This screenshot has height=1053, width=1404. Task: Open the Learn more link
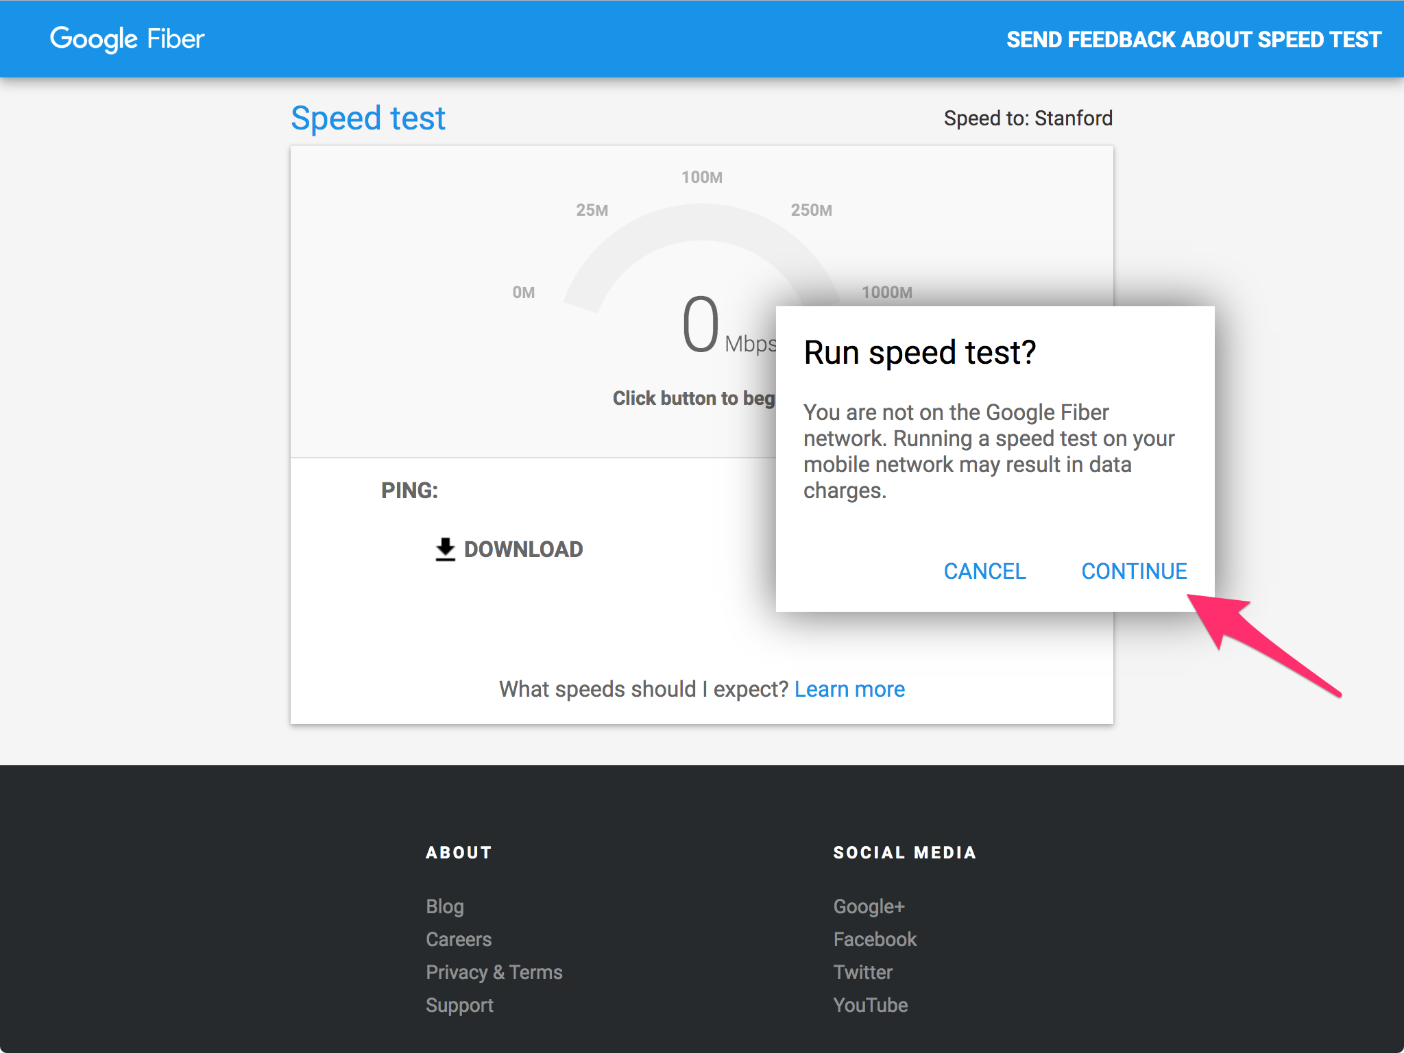pyautogui.click(x=849, y=689)
